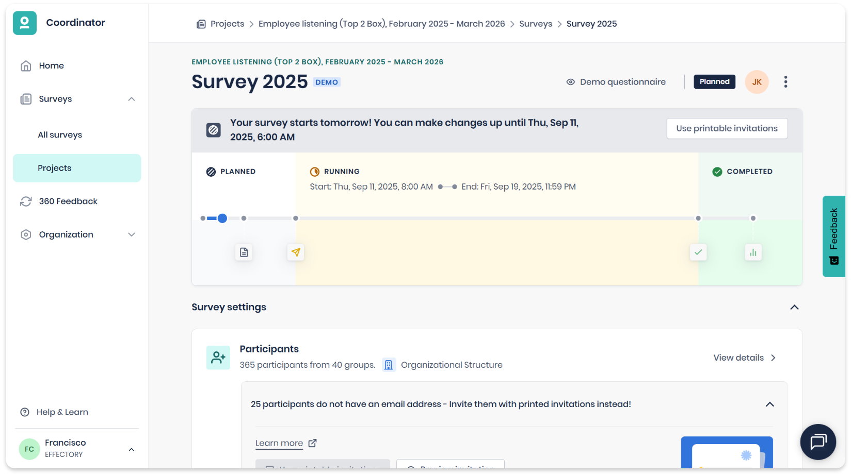Switch to the Projects sidebar item

point(54,167)
